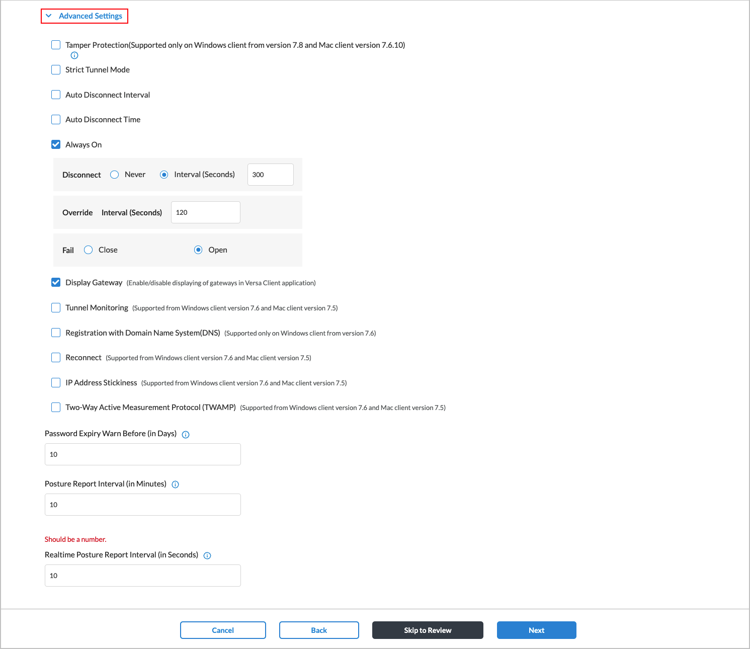Enable Strict Tunnel Mode
Image resolution: width=750 pixels, height=649 pixels.
(55, 69)
